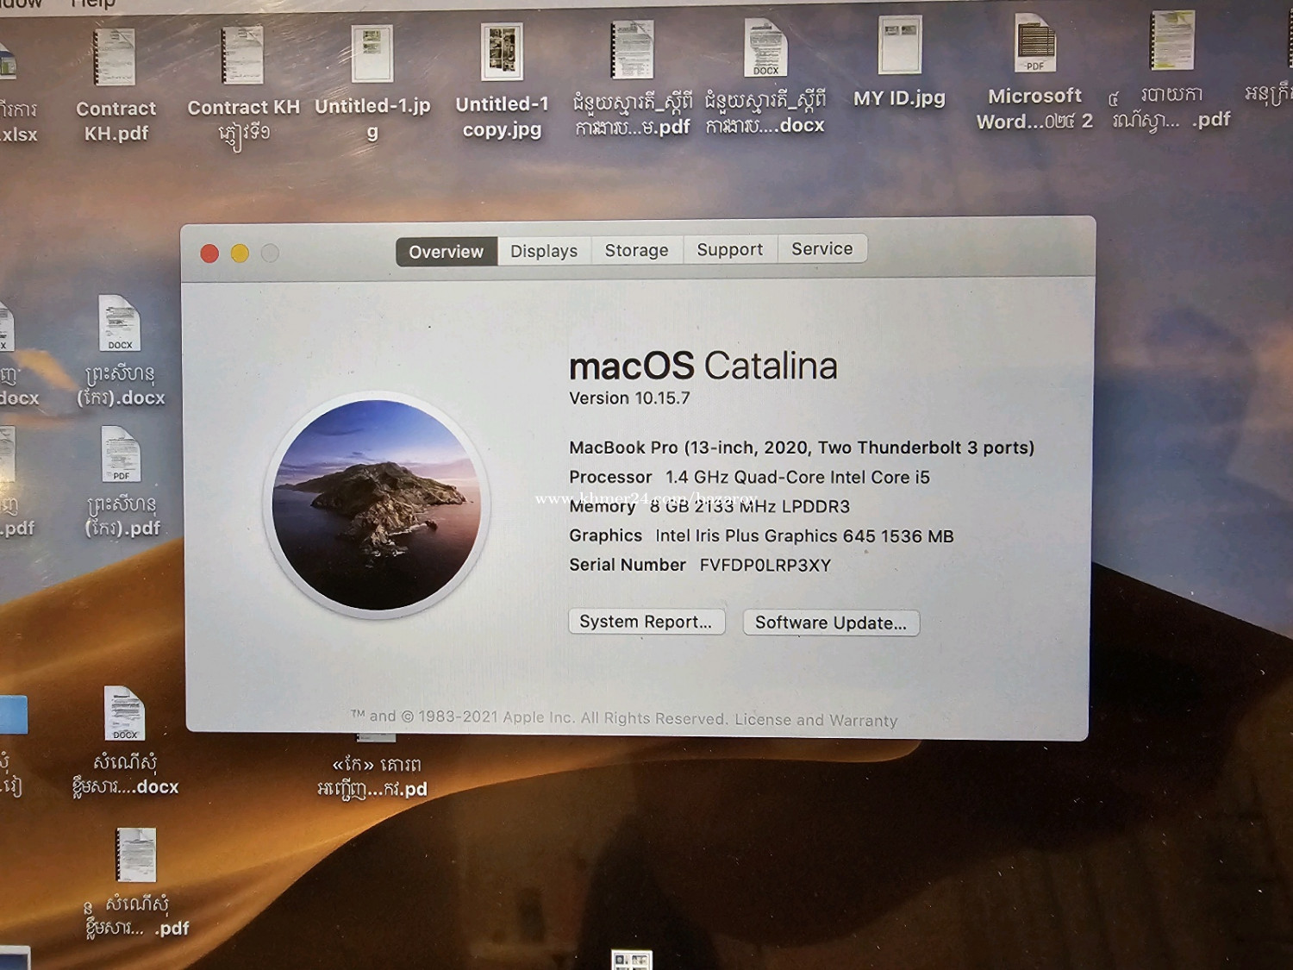Select the blue folder icon at left edge
1293x970 pixels.
pos(13,715)
